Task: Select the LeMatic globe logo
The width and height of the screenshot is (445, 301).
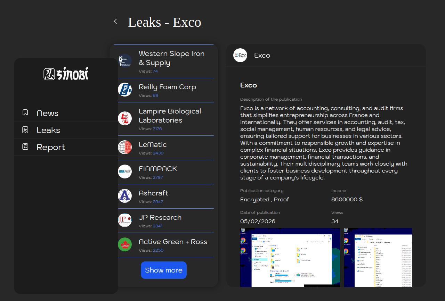Action: (x=125, y=147)
